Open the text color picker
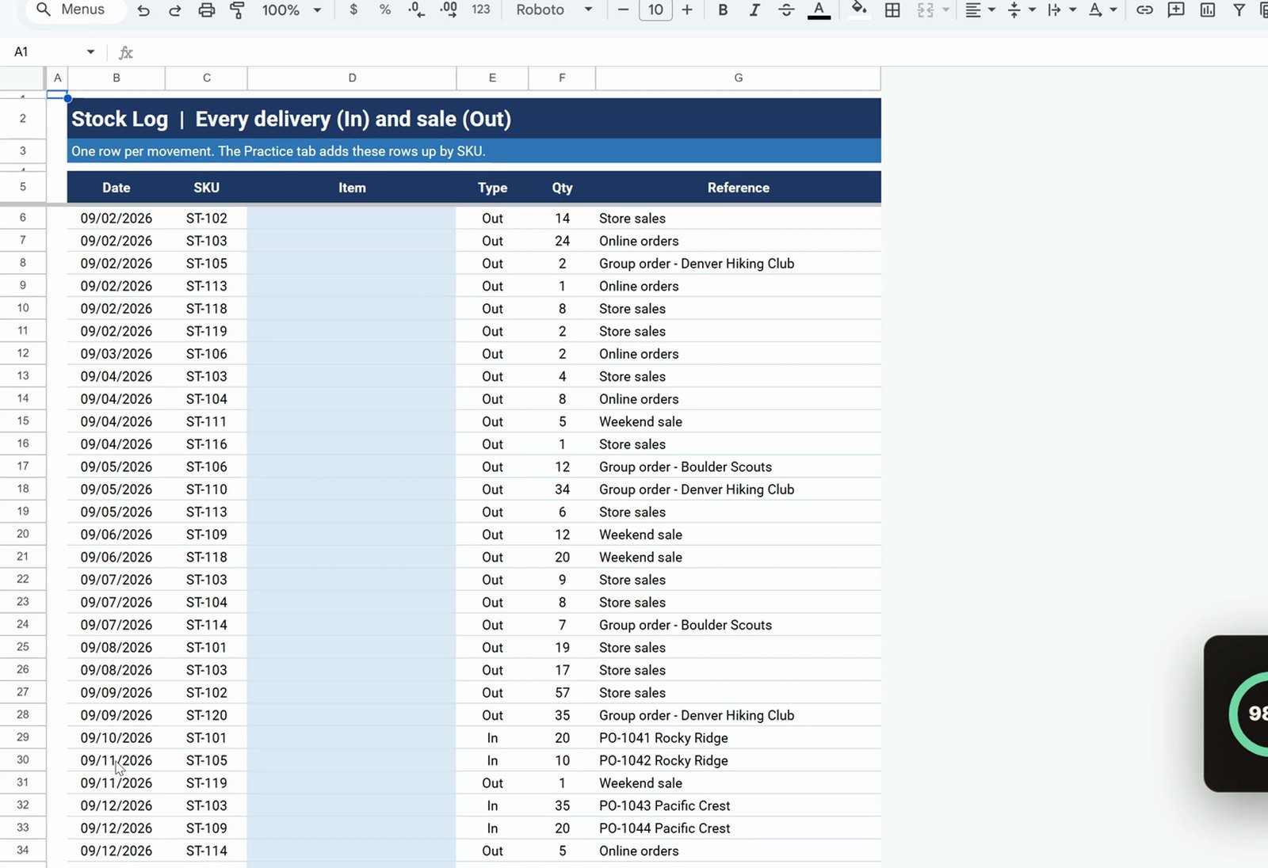This screenshot has height=868, width=1268. (x=819, y=10)
